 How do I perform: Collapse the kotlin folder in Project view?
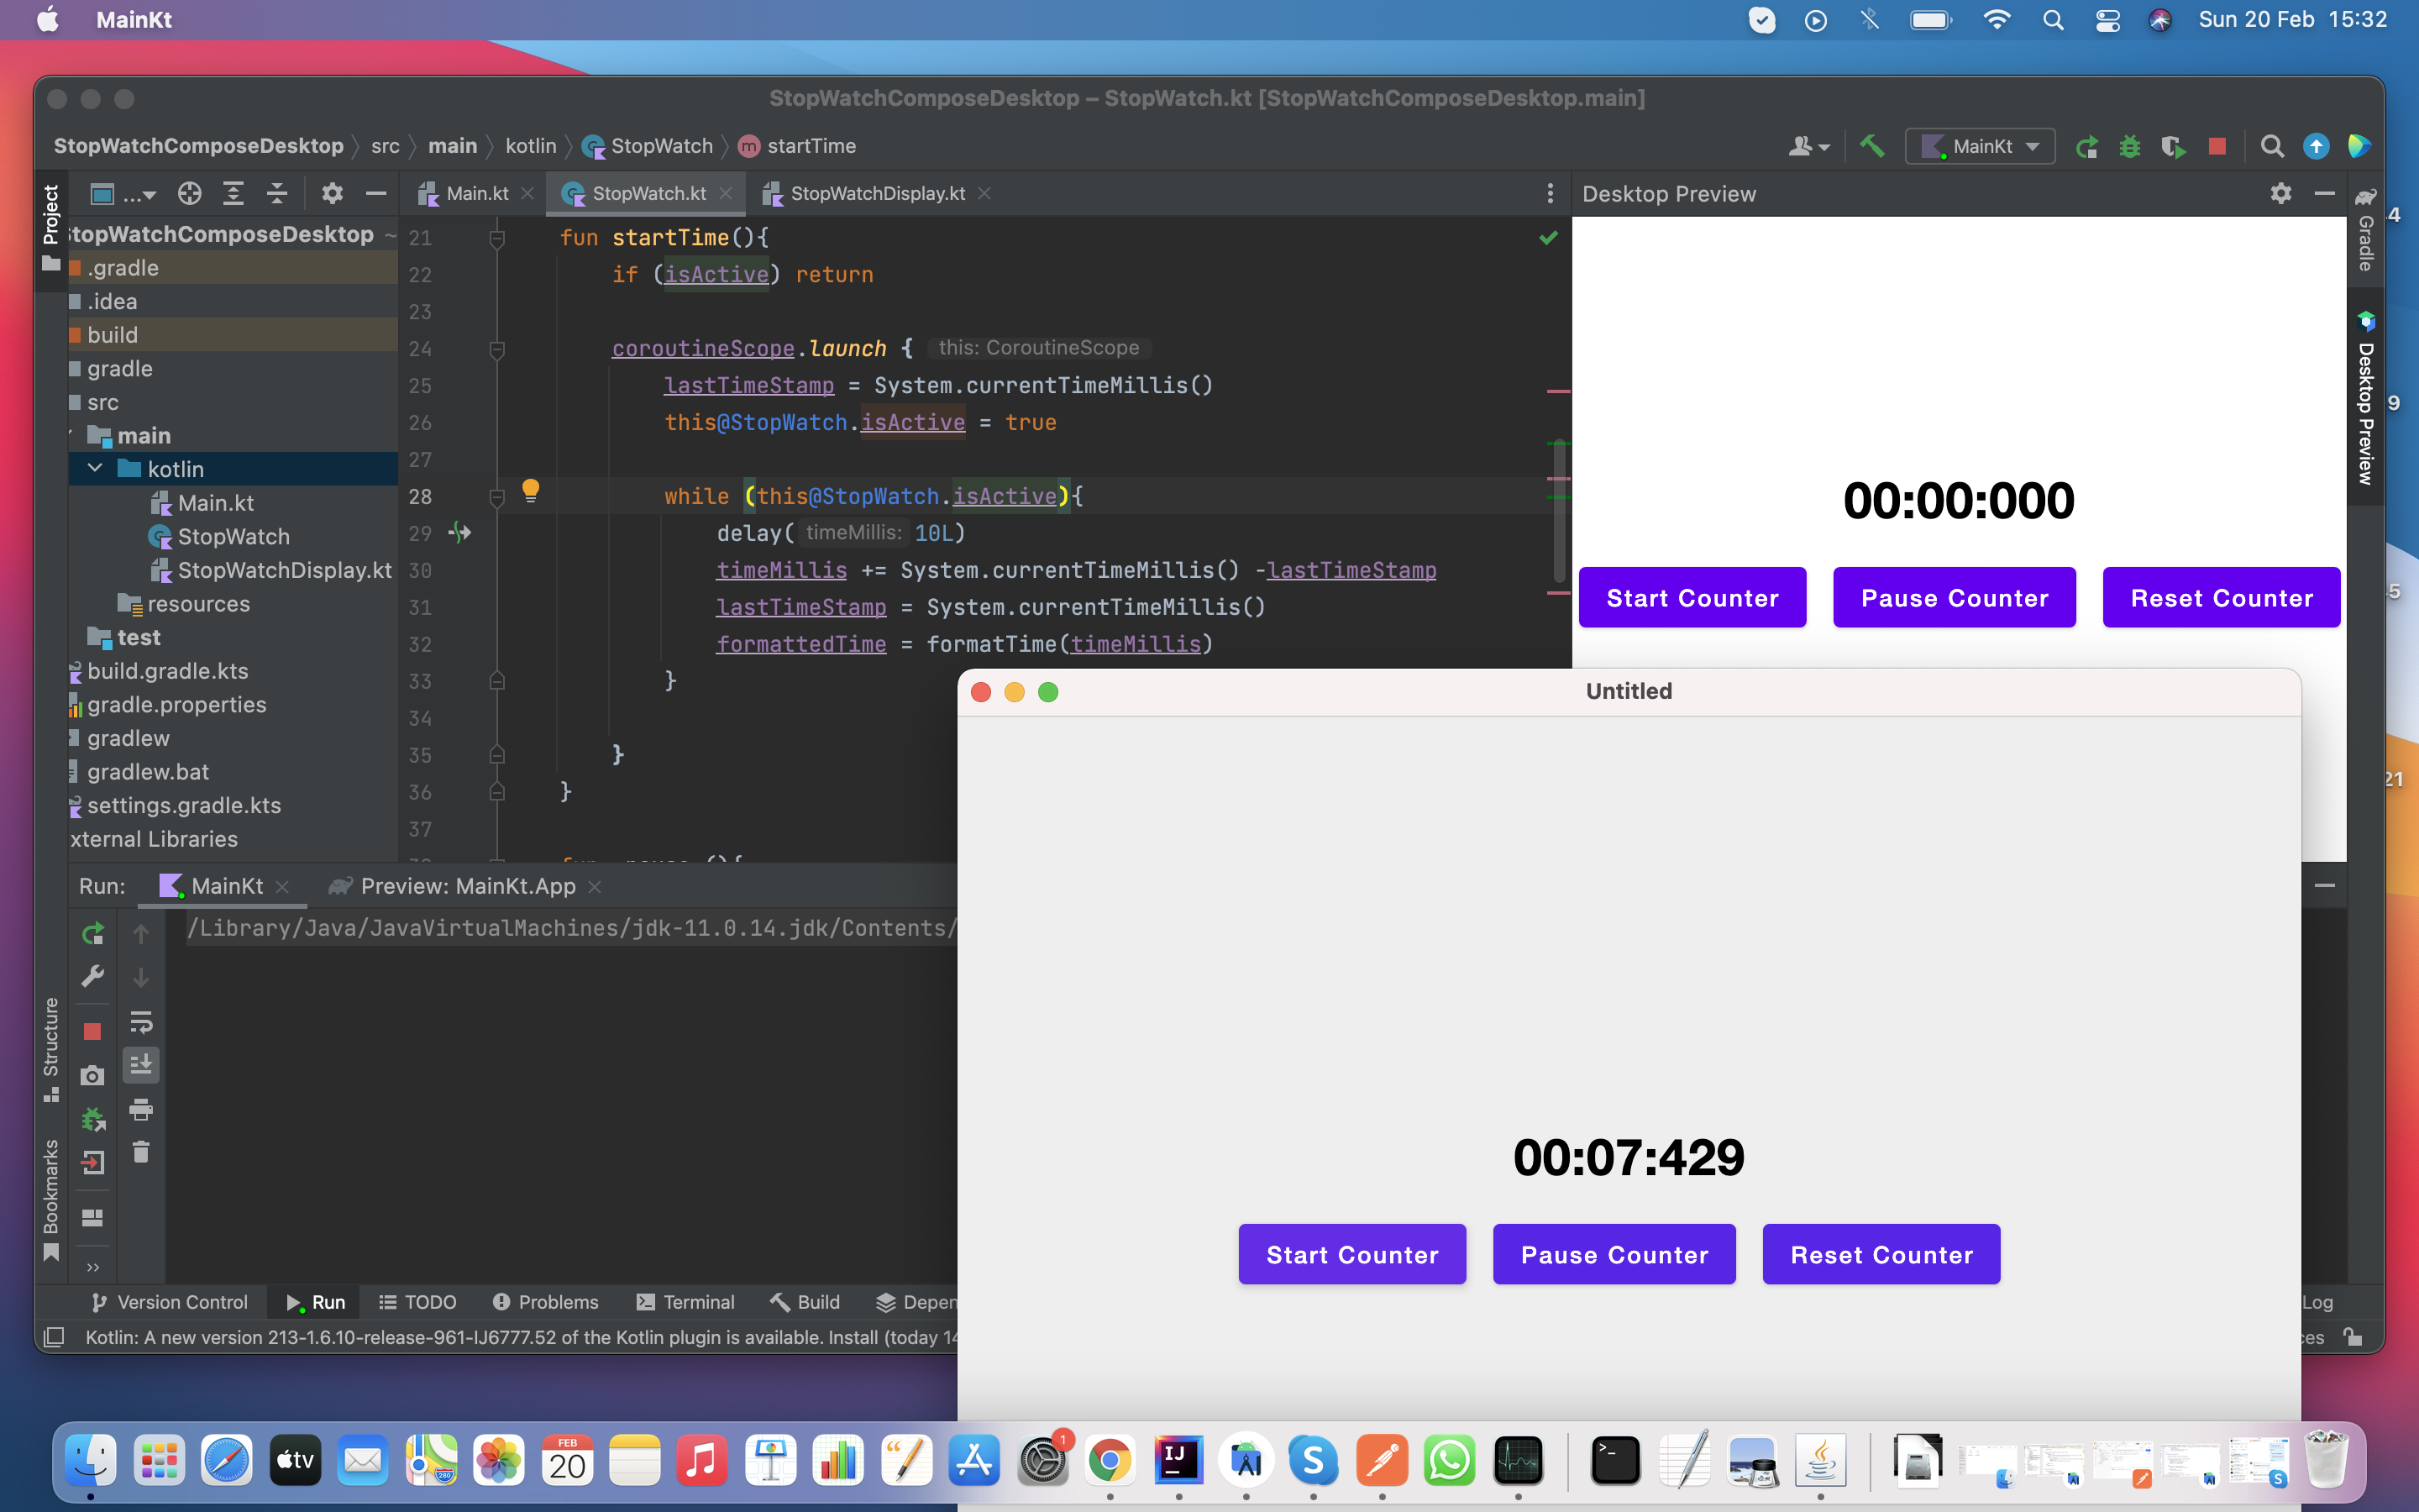coord(95,468)
